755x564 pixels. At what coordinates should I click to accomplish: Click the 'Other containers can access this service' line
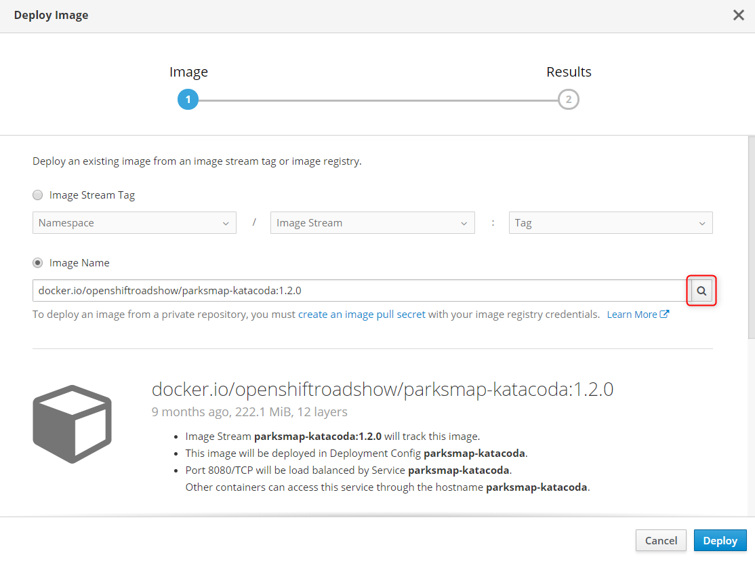(388, 487)
